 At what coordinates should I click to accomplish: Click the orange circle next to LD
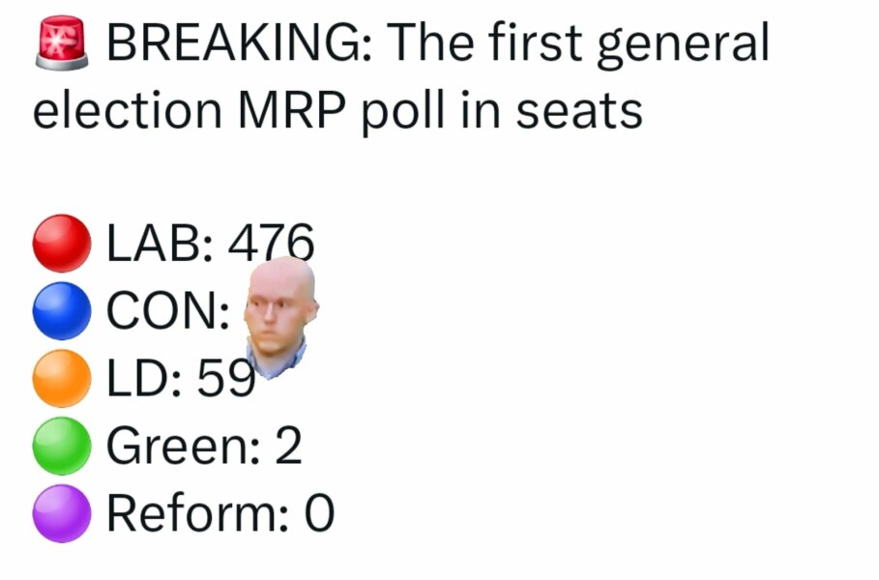pyautogui.click(x=62, y=379)
